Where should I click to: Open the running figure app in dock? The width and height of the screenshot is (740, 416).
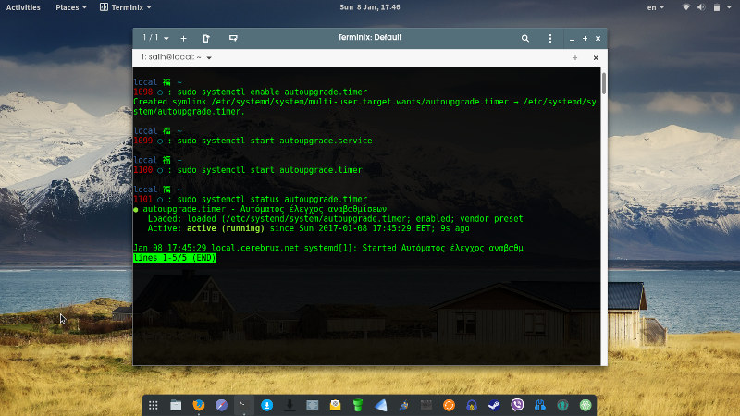(x=403, y=405)
